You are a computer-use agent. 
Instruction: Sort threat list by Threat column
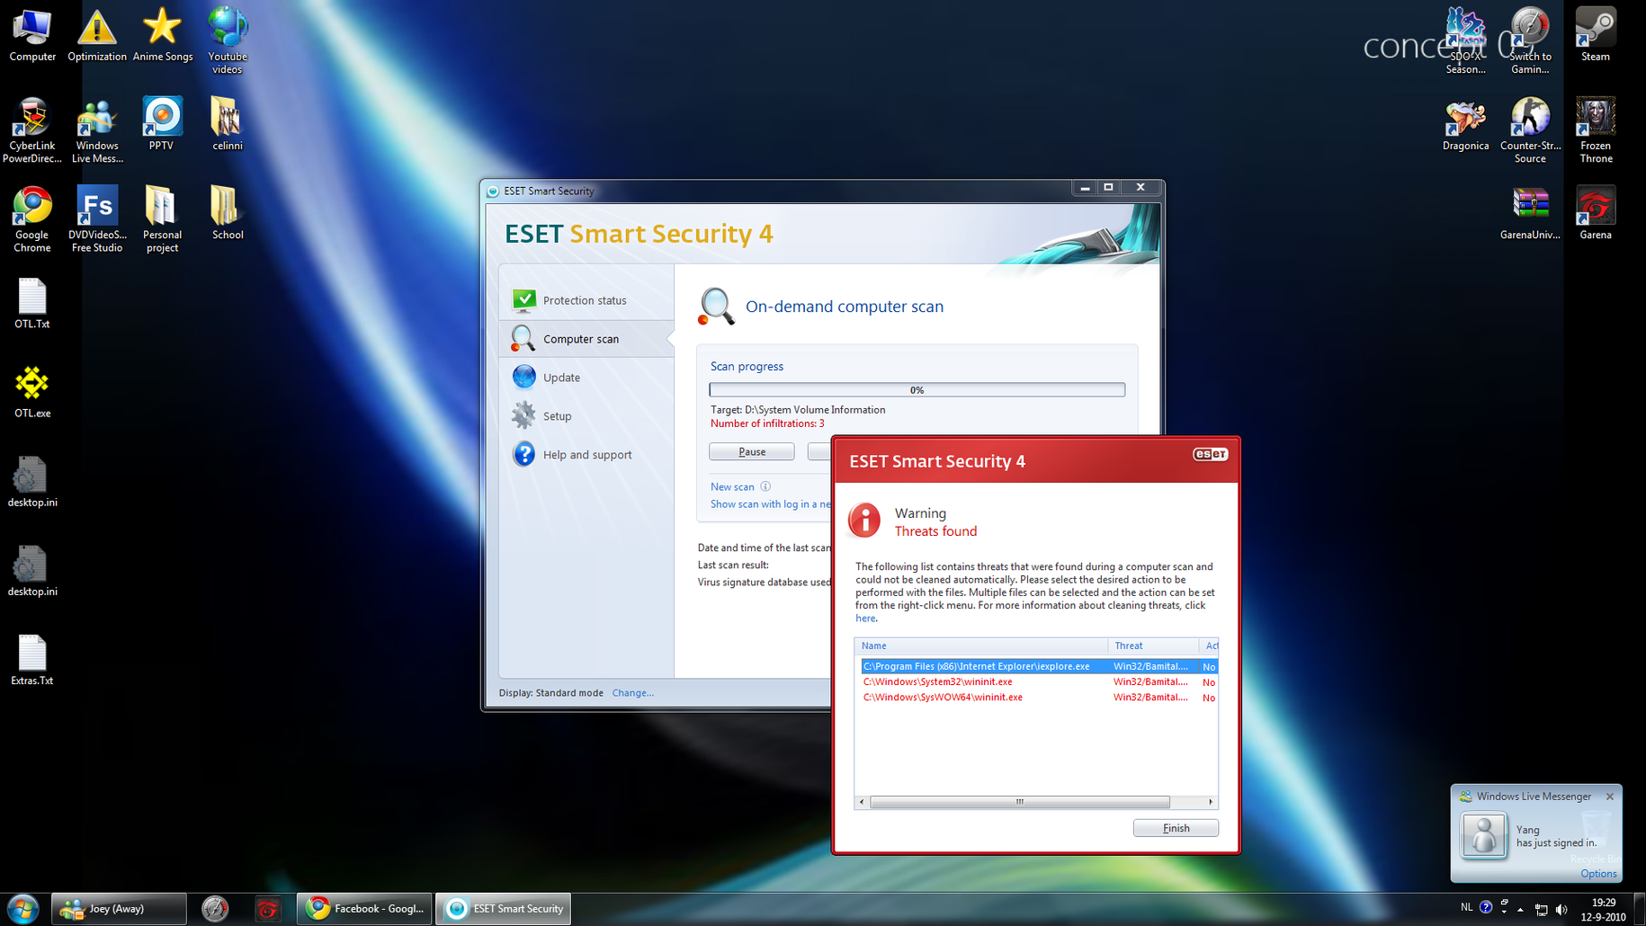pyautogui.click(x=1153, y=646)
